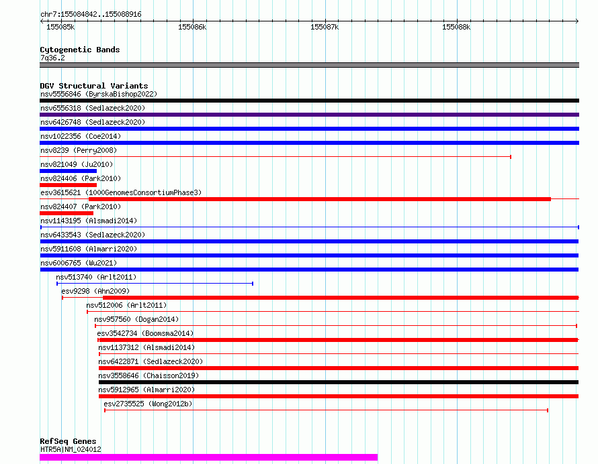Click the thin red line under nsv957560
Image resolution: width=598 pixels, height=464 pixels.
(x=336, y=326)
